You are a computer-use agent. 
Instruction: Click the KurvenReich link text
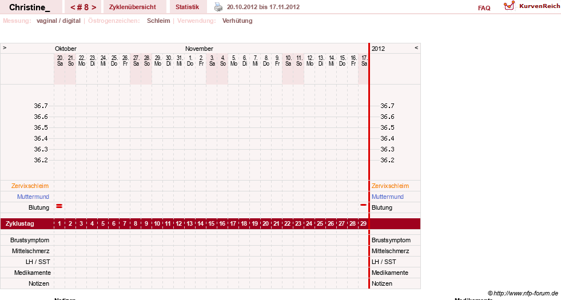pyautogui.click(x=539, y=6)
